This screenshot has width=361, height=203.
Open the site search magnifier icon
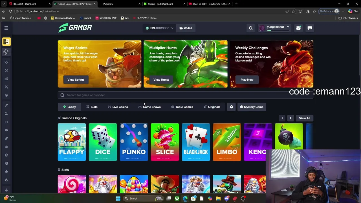(x=251, y=28)
